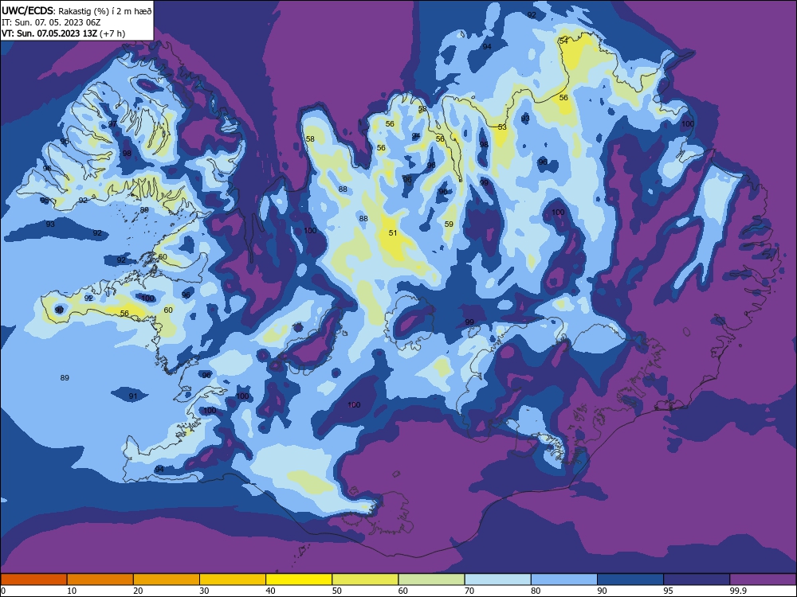Select the '53' humidity value on the map
Screen dimensions: 797x597
tap(502, 127)
